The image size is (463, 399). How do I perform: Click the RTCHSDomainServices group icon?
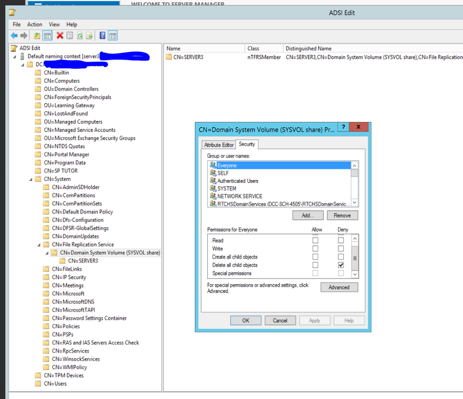click(x=213, y=203)
